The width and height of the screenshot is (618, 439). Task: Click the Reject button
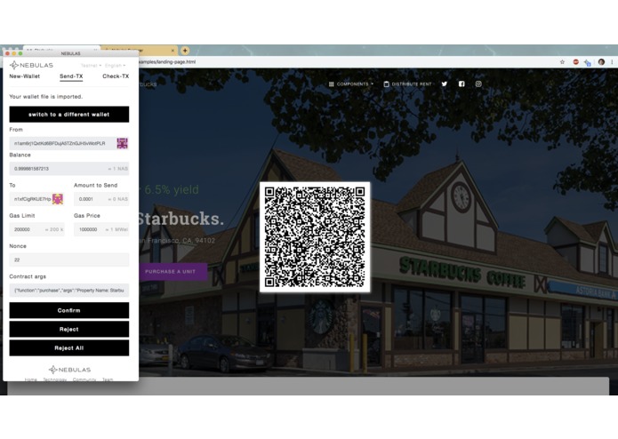pyautogui.click(x=69, y=329)
